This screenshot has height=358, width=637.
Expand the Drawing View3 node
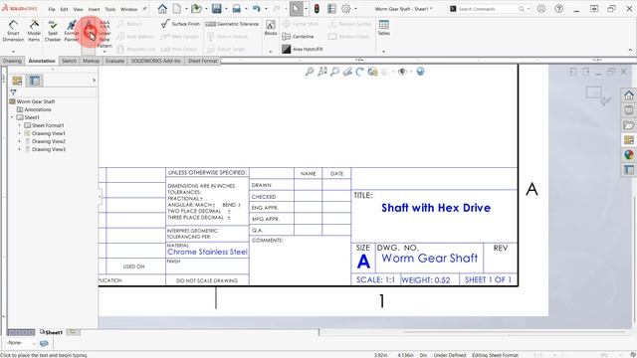point(19,149)
